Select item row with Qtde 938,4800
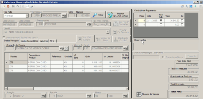The height and width of the screenshot is (99, 203). (66, 66)
